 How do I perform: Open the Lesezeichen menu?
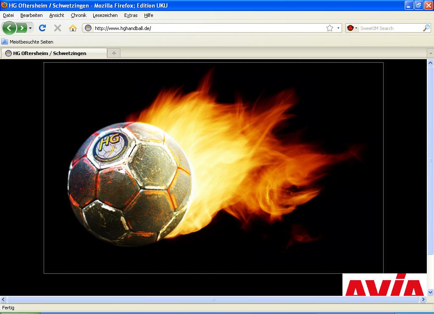click(x=105, y=15)
